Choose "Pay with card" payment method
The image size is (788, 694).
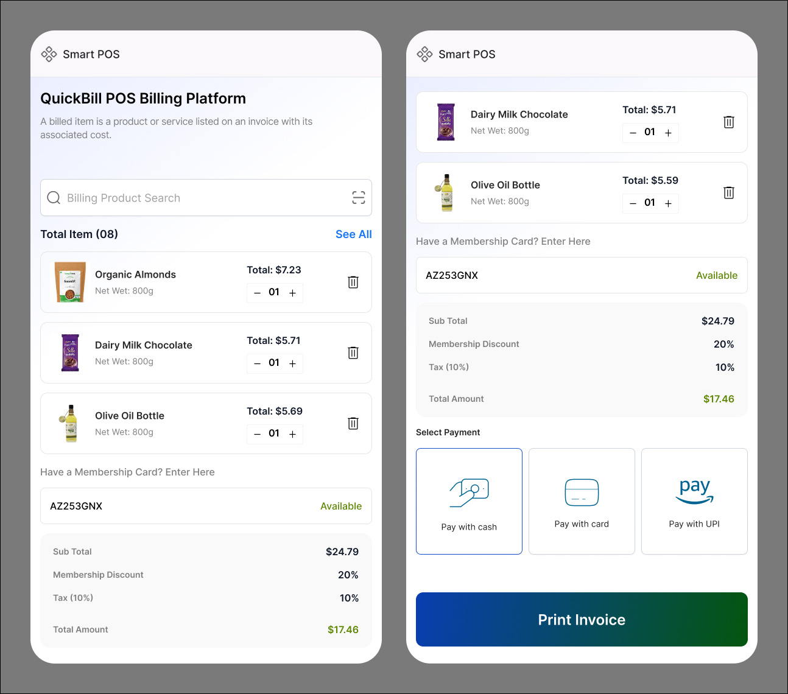(582, 501)
